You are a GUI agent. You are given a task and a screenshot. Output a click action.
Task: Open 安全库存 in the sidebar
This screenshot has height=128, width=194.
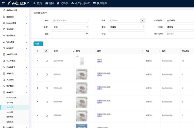[10, 121]
